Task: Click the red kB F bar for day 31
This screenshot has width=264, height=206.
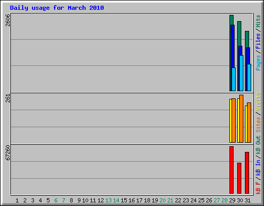Action: (x=247, y=173)
